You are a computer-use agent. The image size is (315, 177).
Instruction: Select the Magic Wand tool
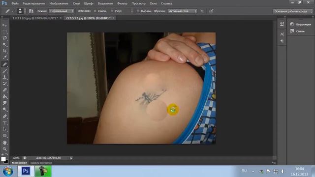pos(4,45)
